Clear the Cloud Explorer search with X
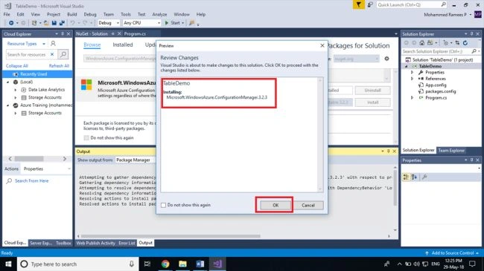484x271 pixels. pos(52,54)
